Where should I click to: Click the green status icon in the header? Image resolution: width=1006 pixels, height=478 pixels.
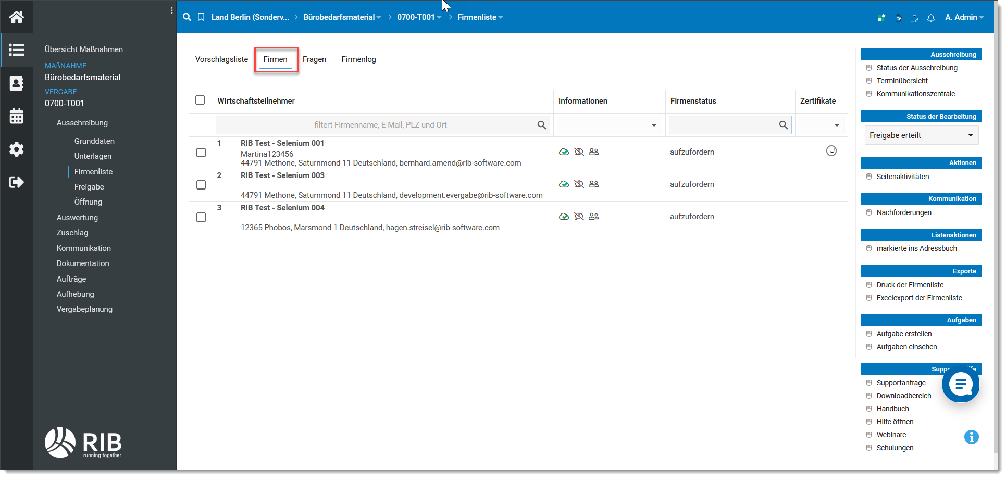881,18
